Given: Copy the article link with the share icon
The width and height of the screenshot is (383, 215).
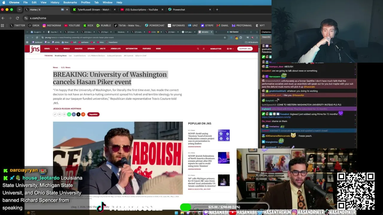Looking at the screenshot, I should pos(55,114).
